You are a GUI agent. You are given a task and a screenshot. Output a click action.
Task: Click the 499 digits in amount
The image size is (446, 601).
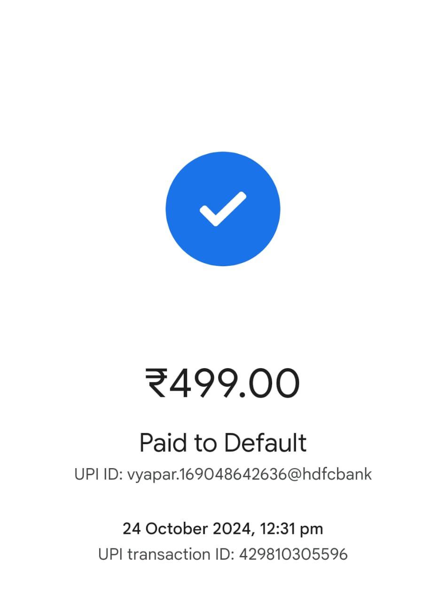coord(203,384)
